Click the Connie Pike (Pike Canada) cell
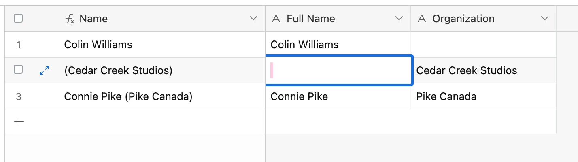Image resolution: width=578 pixels, height=162 pixels. 128,96
